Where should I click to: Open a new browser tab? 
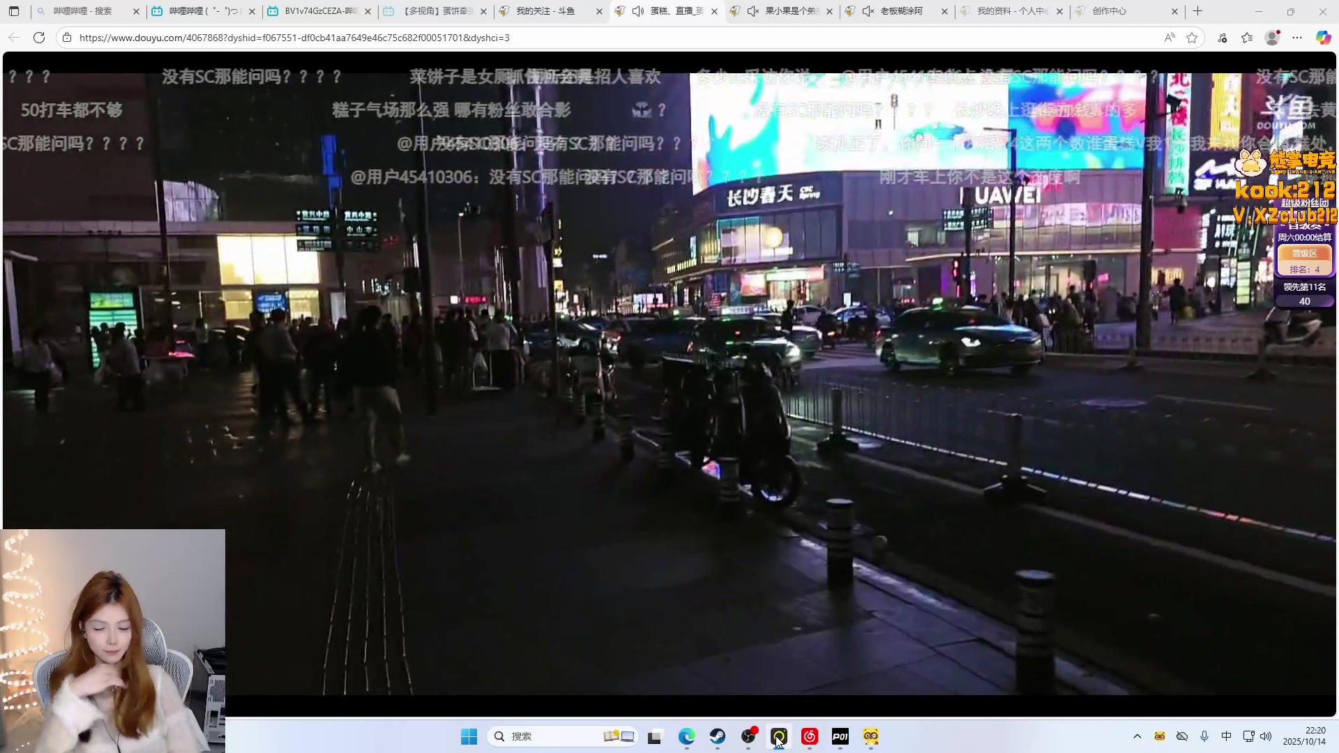(1198, 11)
